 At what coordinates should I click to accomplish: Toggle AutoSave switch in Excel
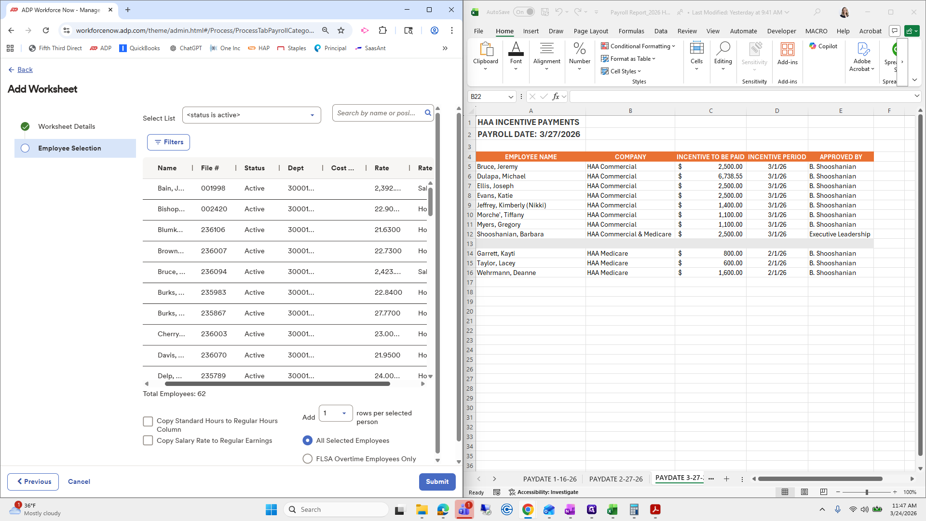coord(524,12)
